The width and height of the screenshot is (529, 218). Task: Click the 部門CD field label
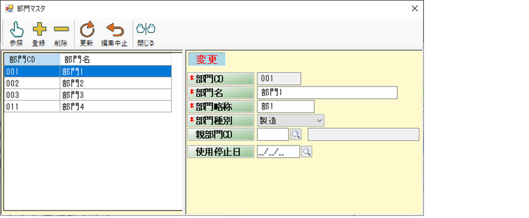point(221,79)
